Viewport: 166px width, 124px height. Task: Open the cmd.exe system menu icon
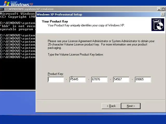pos(2,9)
